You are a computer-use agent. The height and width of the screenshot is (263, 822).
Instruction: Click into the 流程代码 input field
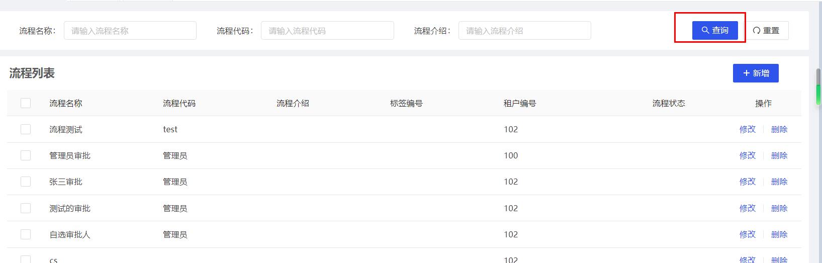pyautogui.click(x=327, y=30)
